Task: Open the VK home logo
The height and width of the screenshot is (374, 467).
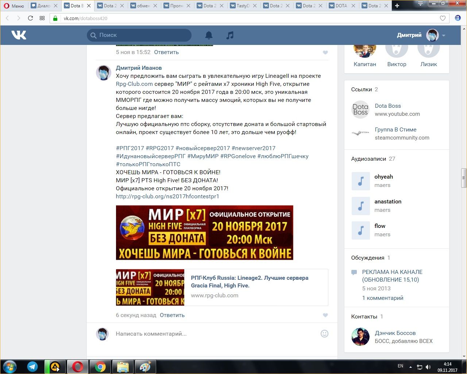Action: tap(19, 35)
